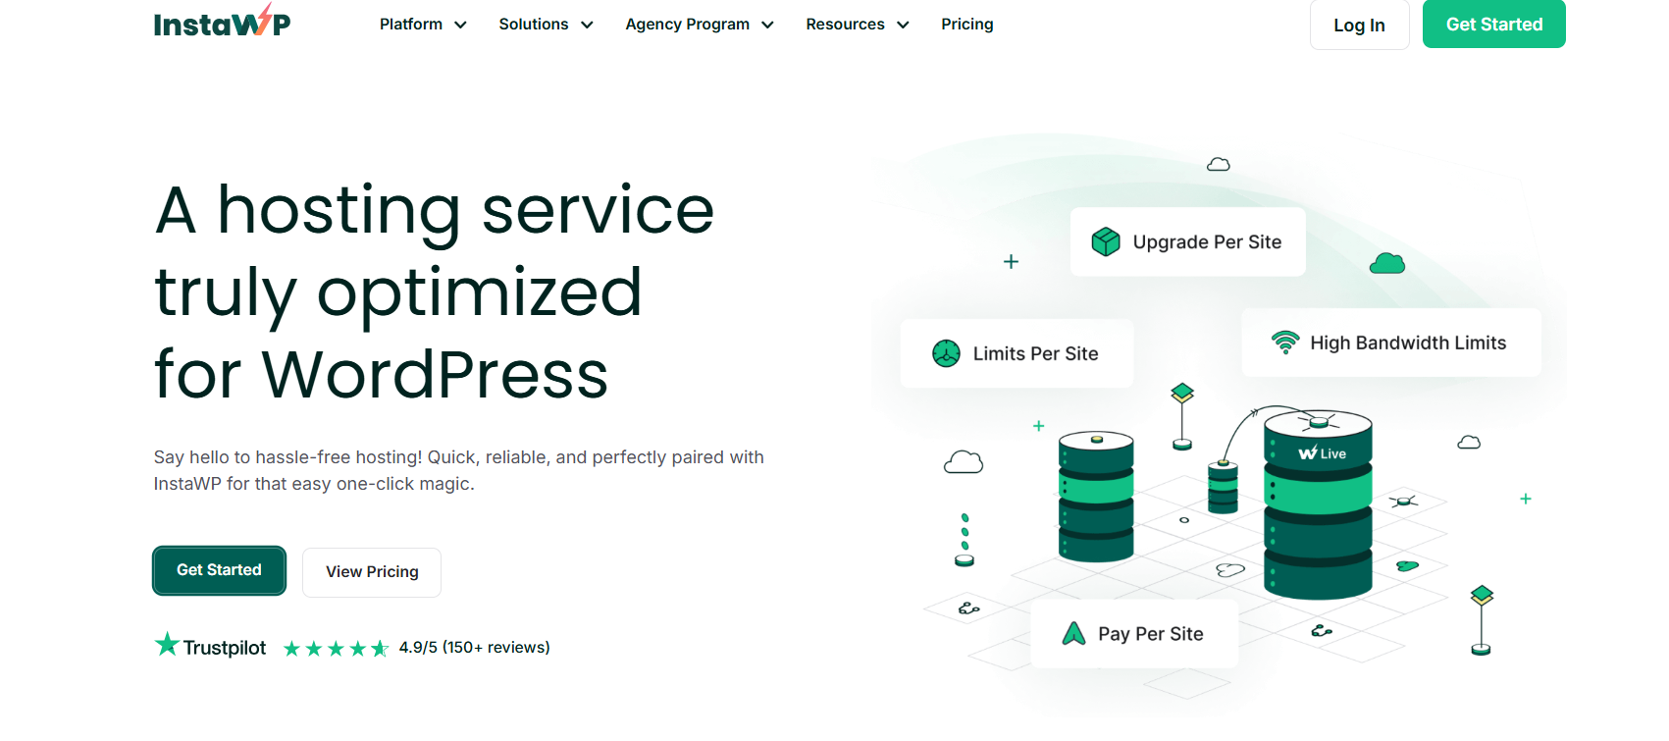1669x741 pixels.
Task: Click the 4.9/5 (150+ reviews) text
Action: tap(474, 648)
